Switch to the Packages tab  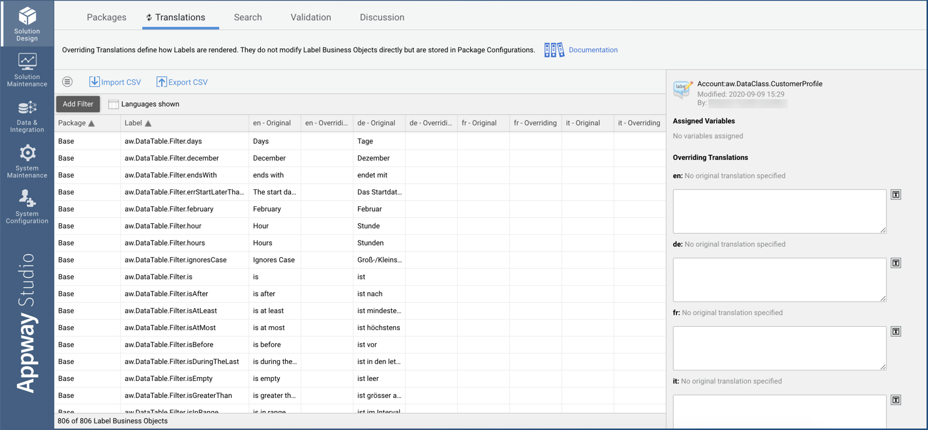pyautogui.click(x=106, y=18)
